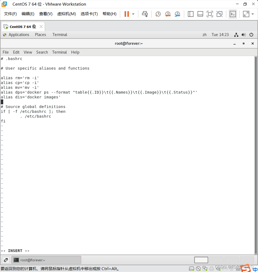Click the '# User specific aliases and functions' line

[45, 68]
